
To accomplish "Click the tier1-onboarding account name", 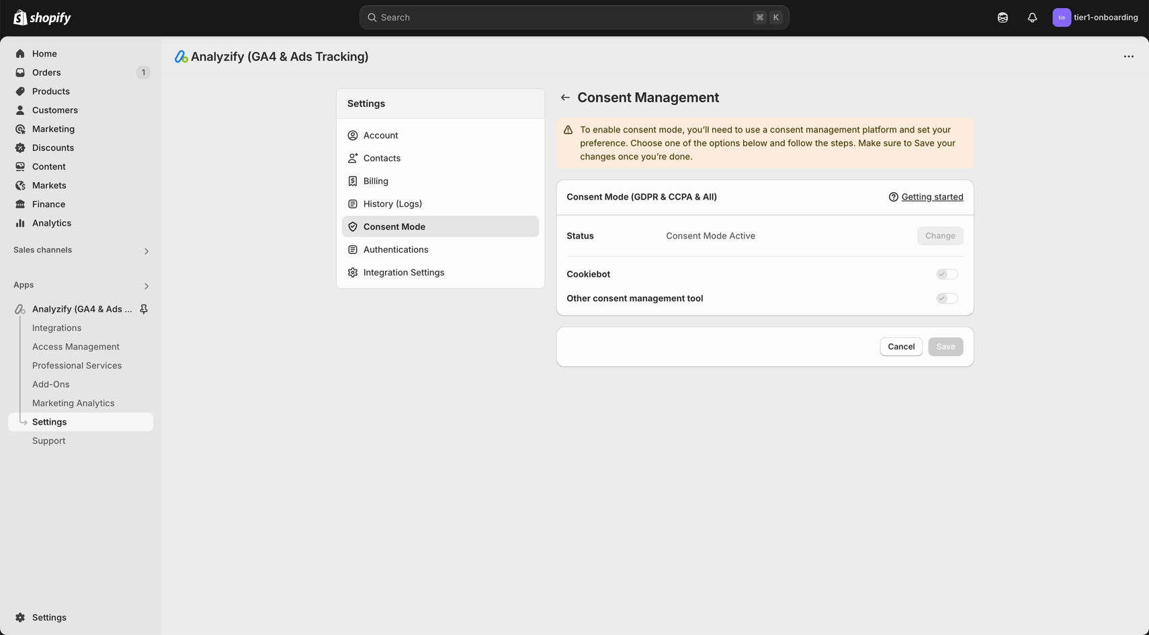I will (1105, 17).
